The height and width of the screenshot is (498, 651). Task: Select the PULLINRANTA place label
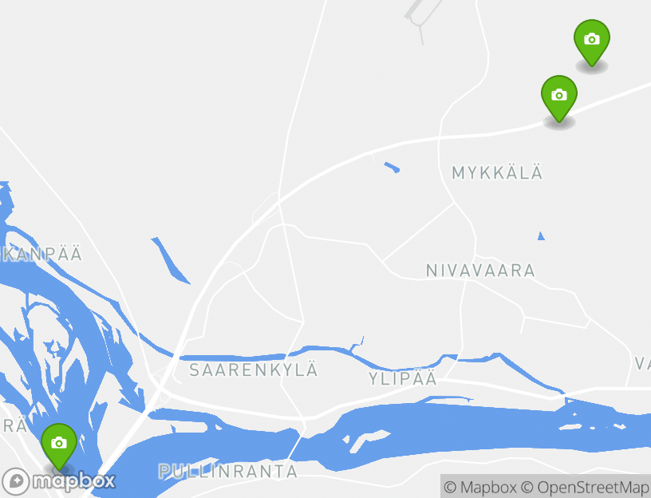228,472
